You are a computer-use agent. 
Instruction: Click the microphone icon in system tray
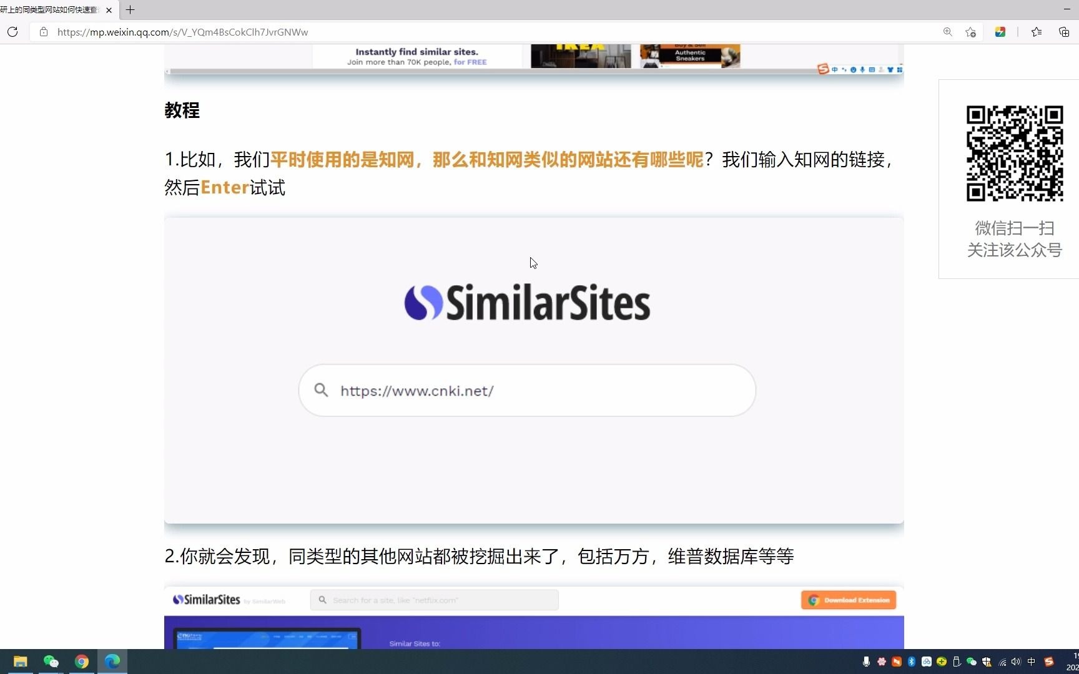pos(866,662)
